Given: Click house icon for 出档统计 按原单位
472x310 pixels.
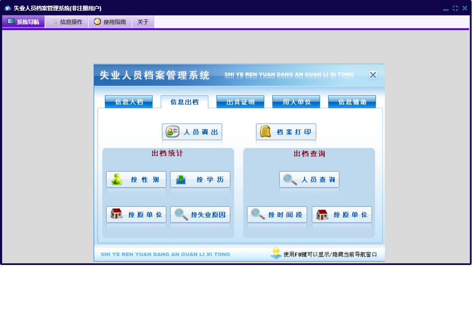Looking at the screenshot, I should tap(117, 214).
